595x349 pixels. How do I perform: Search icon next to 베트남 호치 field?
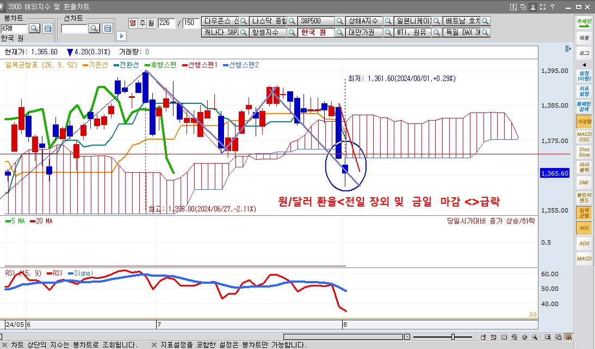tap(485, 21)
